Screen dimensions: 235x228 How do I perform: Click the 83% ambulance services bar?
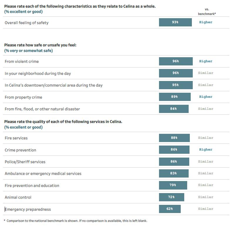[174, 173]
